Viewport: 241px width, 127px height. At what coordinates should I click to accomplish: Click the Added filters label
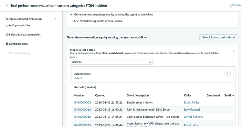(82, 74)
